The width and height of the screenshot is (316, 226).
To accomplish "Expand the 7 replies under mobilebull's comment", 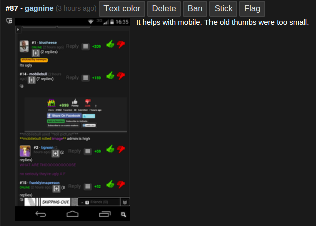I will [x=31, y=80].
